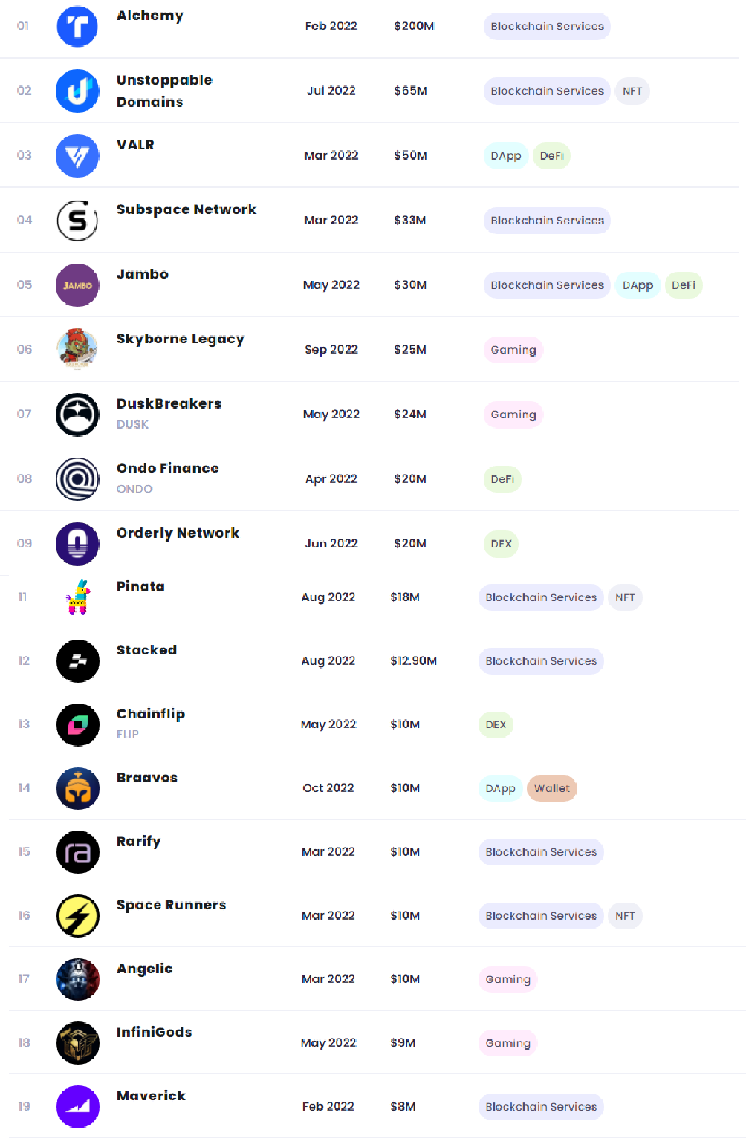Click the Maverick purple logo icon
746x1147 pixels.
(77, 1107)
